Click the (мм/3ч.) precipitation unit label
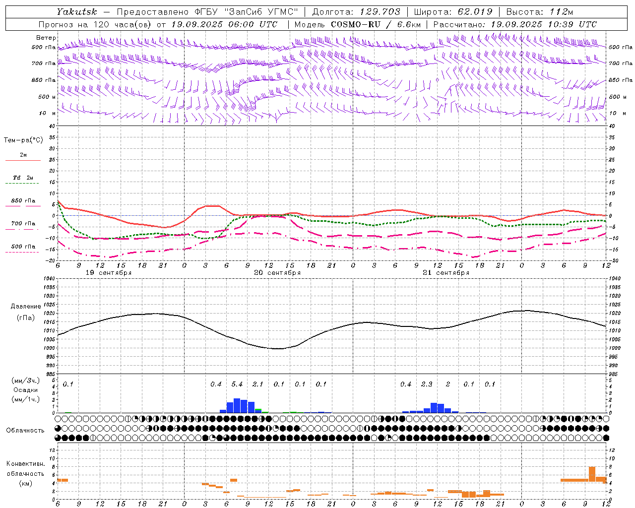 [x=26, y=381]
